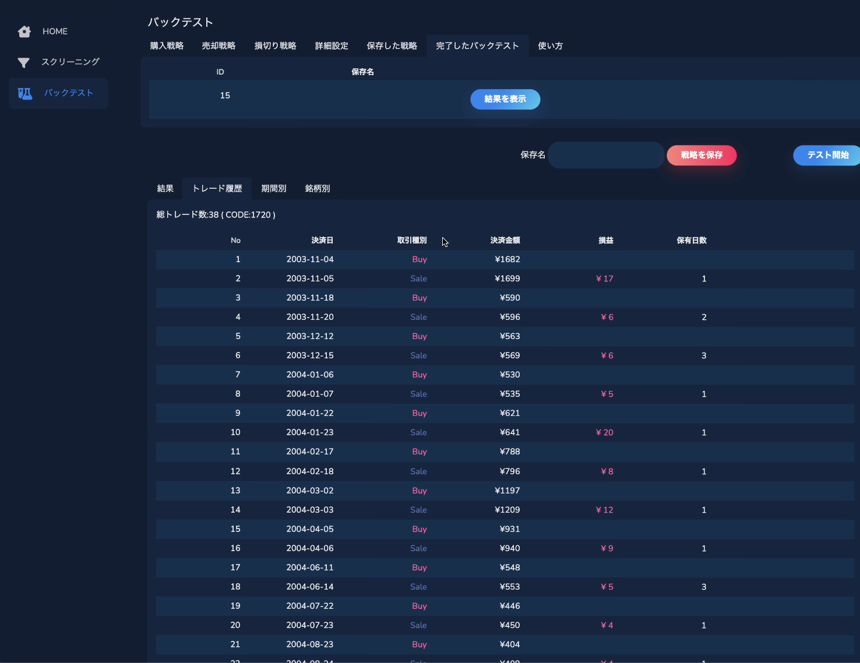Select 保存した戦略 tab
This screenshot has width=860, height=663.
click(392, 46)
